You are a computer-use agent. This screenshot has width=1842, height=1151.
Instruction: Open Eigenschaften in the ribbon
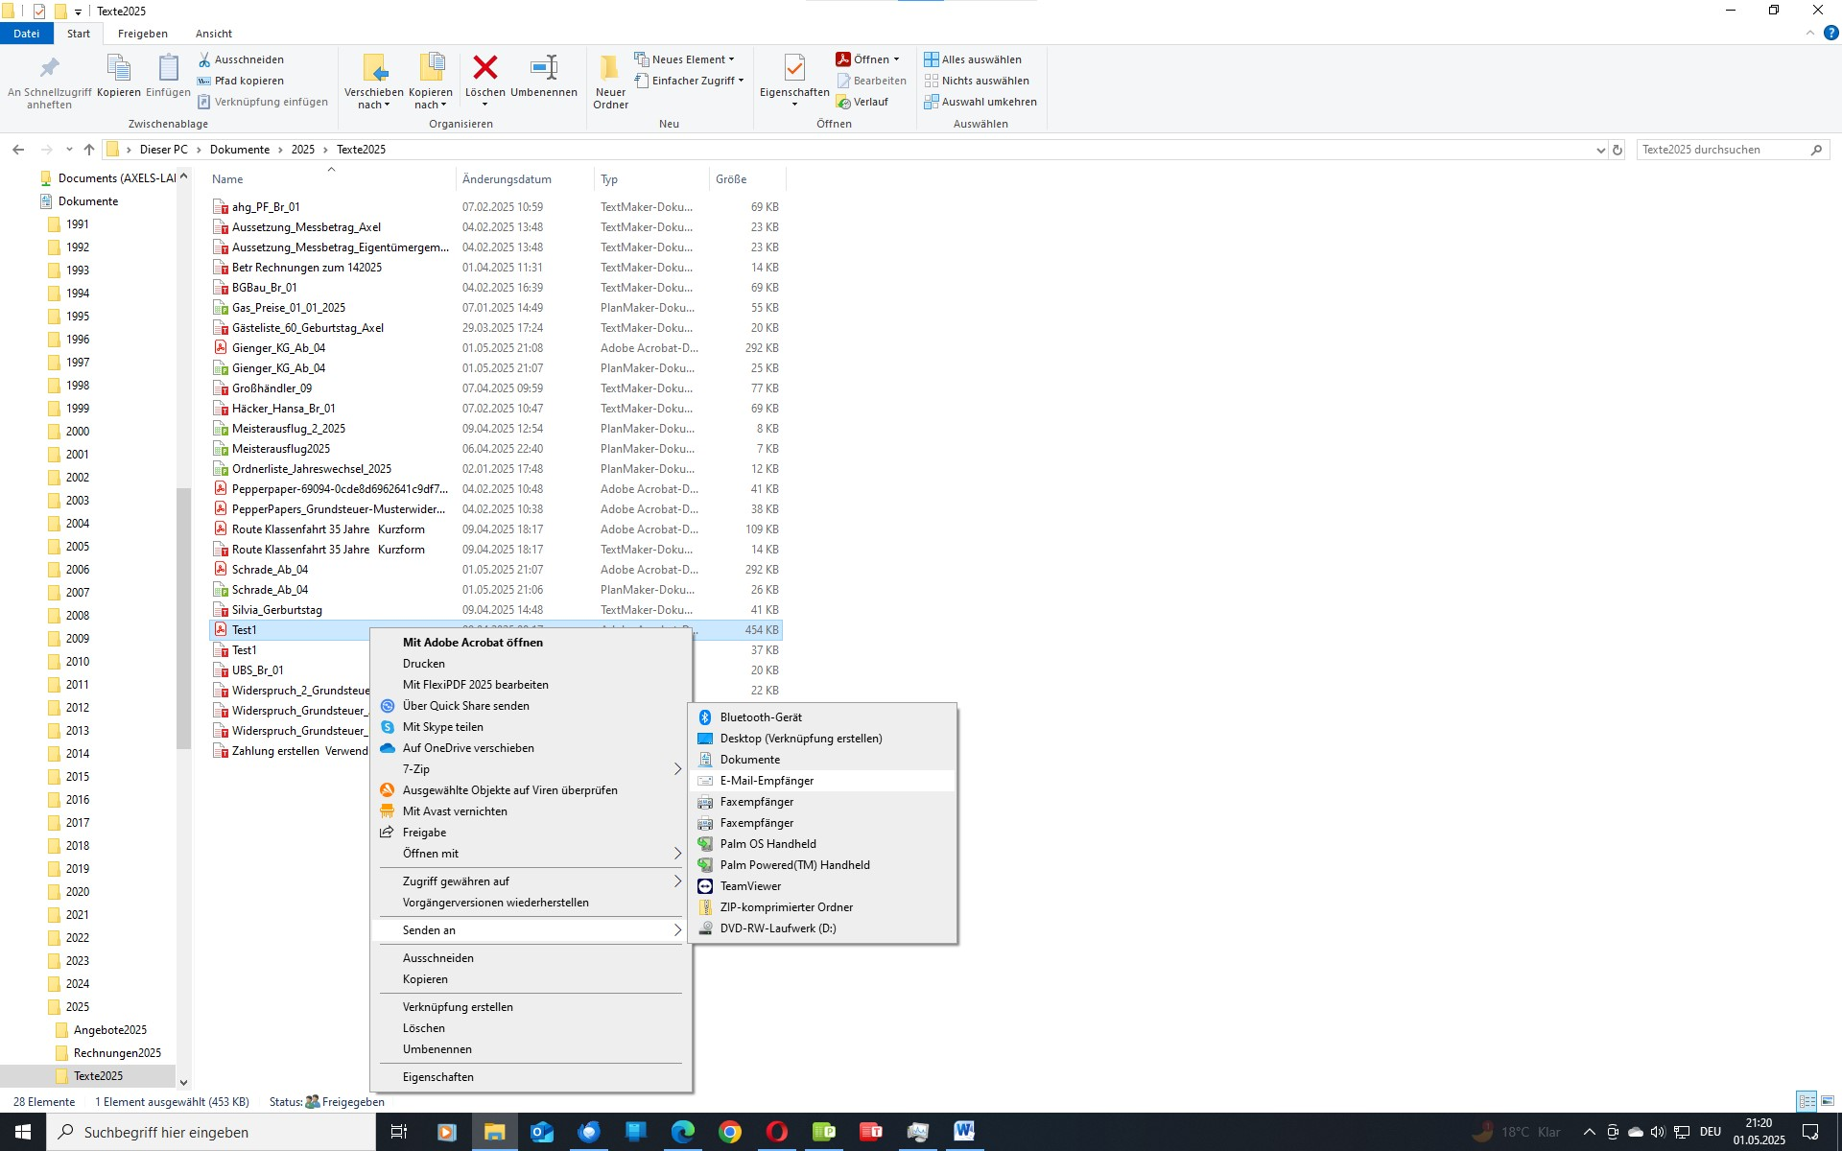pyautogui.click(x=793, y=68)
